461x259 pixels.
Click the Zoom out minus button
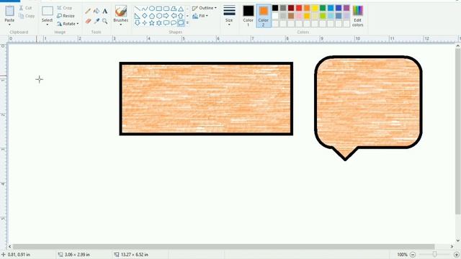[x=413, y=255]
